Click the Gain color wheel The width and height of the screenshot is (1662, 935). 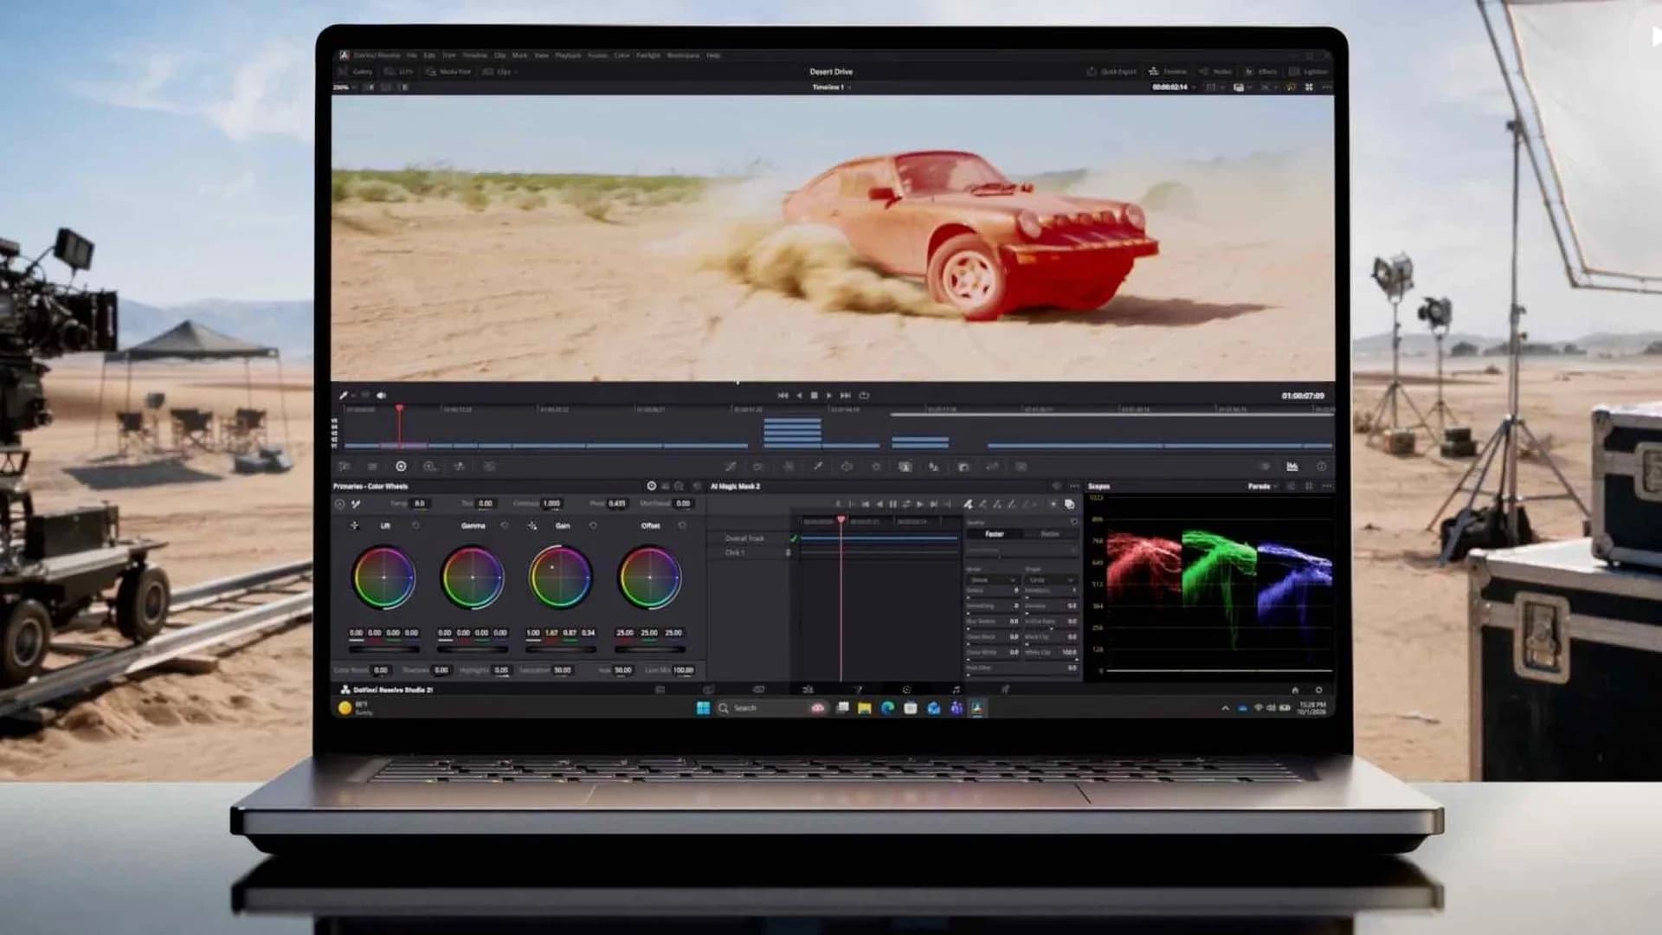[561, 577]
